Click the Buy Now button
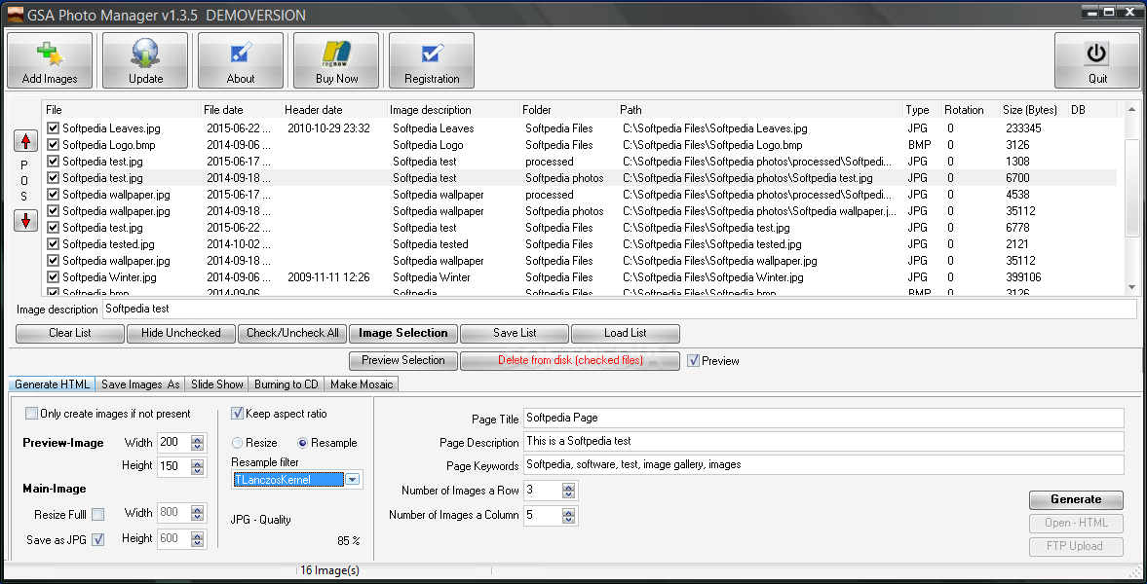This screenshot has height=584, width=1147. click(x=336, y=60)
